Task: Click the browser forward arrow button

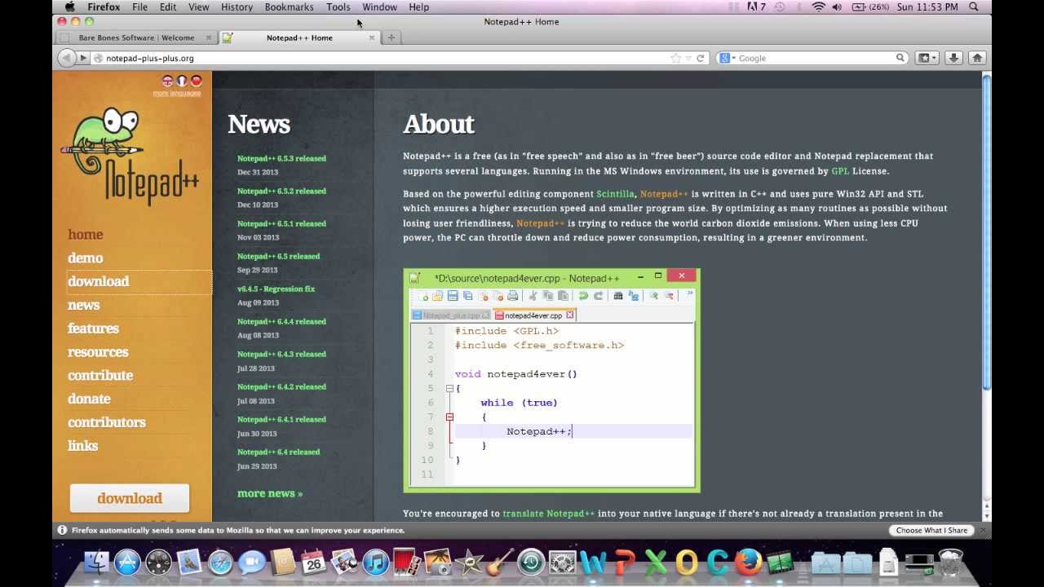Action: point(83,58)
